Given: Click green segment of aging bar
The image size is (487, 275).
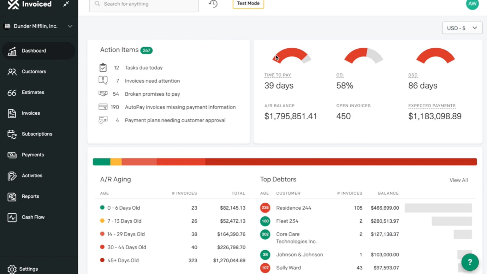Looking at the screenshot, I should point(102,162).
